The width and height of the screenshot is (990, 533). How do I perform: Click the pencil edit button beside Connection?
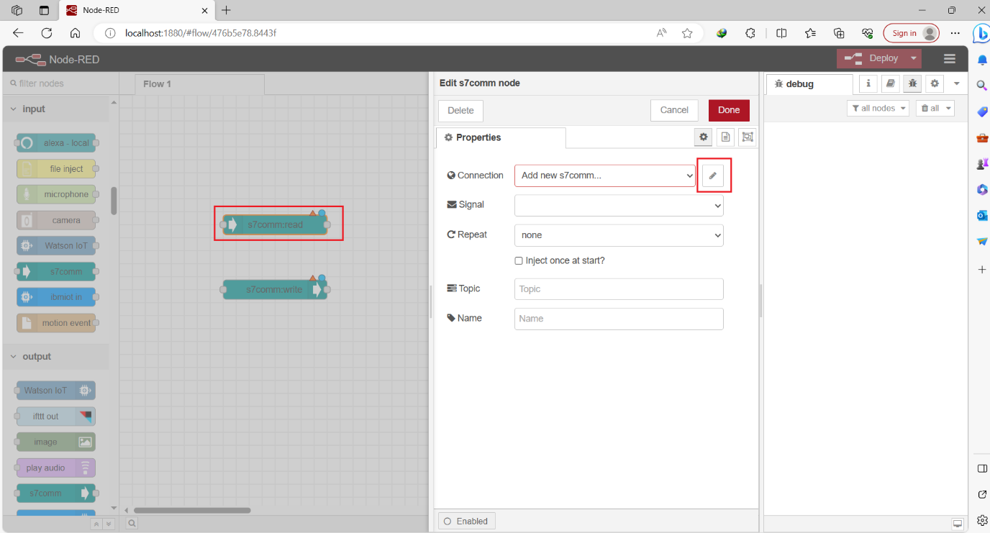click(x=713, y=175)
